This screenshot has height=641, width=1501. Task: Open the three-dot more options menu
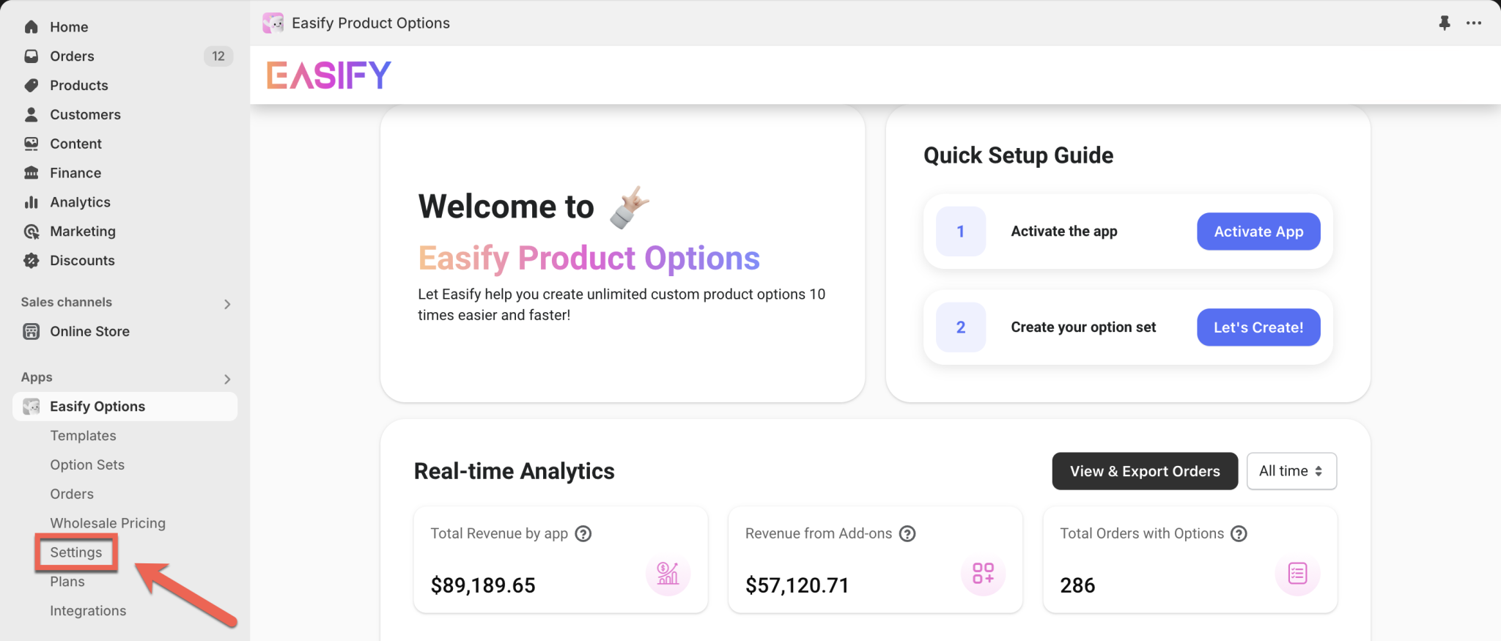pos(1474,23)
